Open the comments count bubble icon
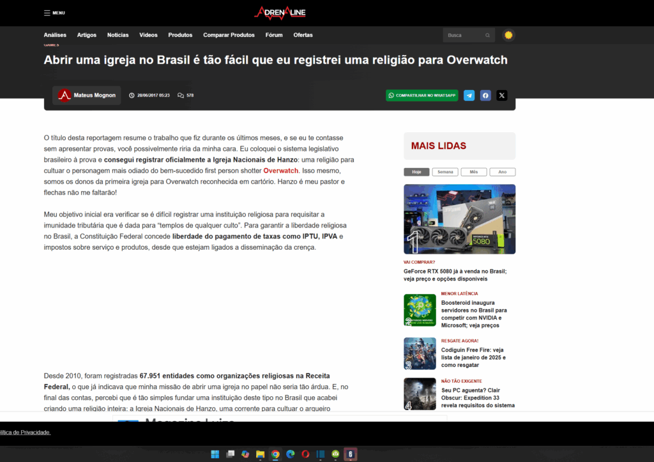 pyautogui.click(x=181, y=95)
